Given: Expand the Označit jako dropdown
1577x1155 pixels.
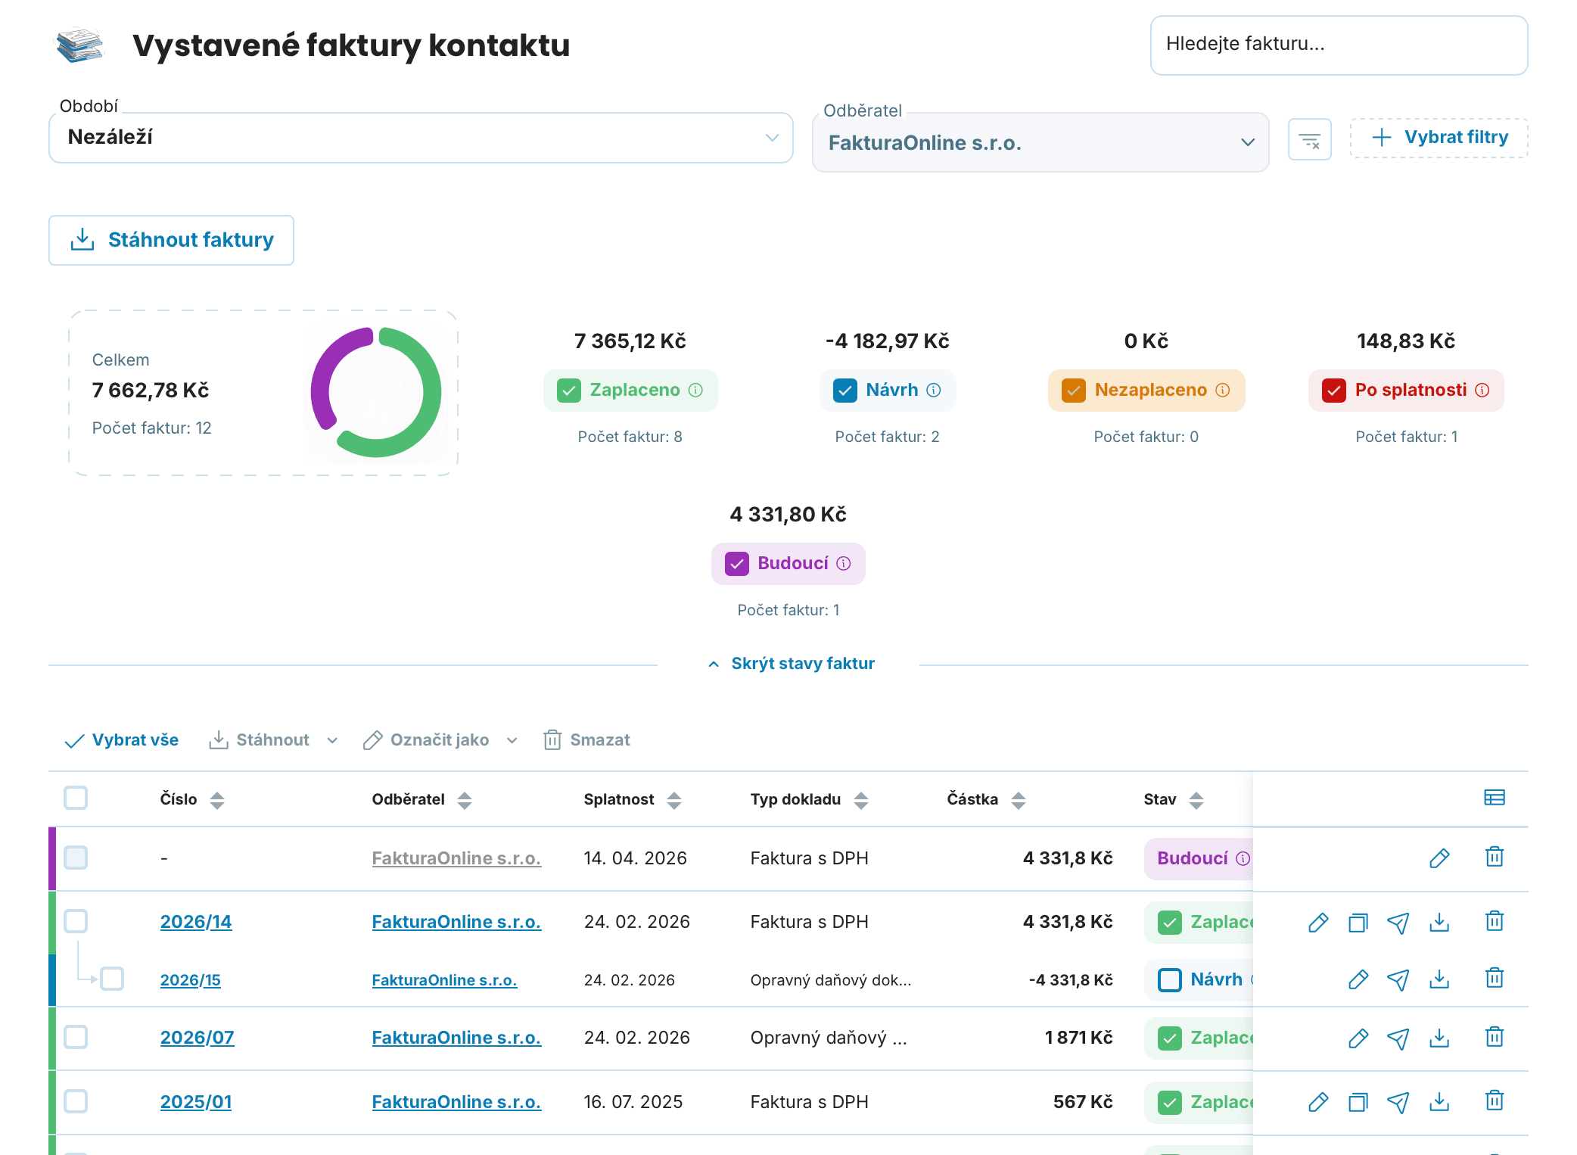Looking at the screenshot, I should [x=512, y=740].
